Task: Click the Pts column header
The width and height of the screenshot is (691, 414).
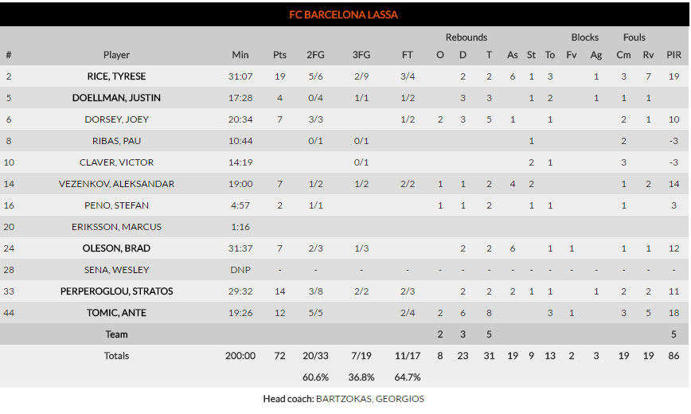Action: coord(279,55)
